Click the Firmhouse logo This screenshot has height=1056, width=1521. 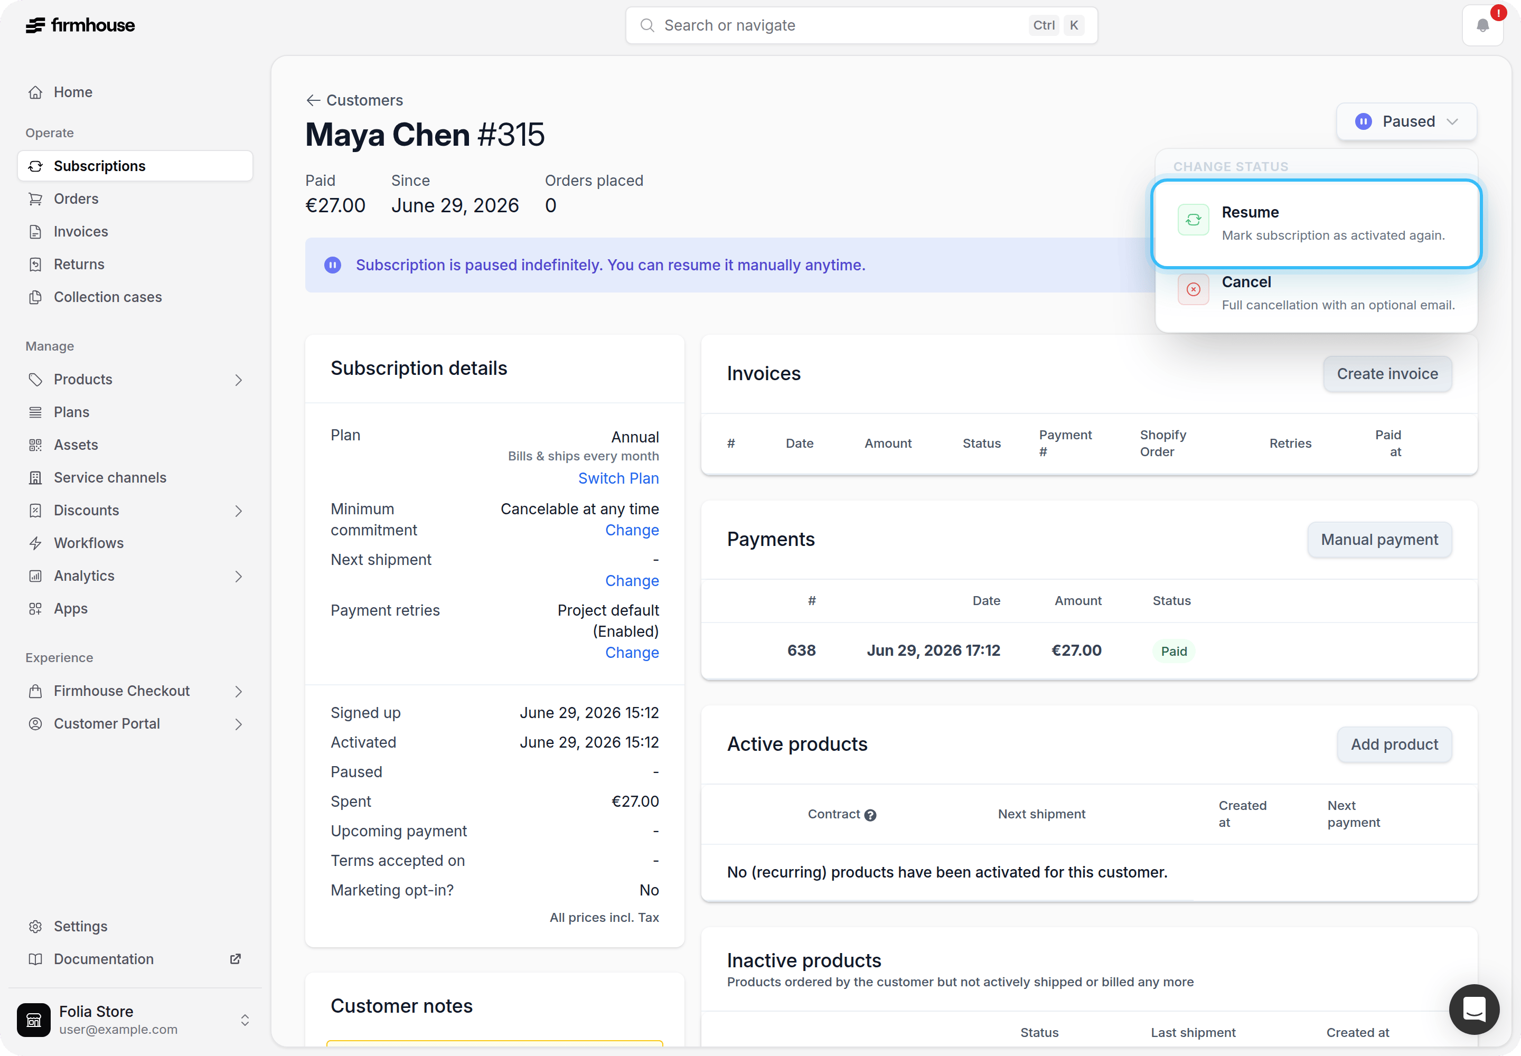tap(80, 25)
